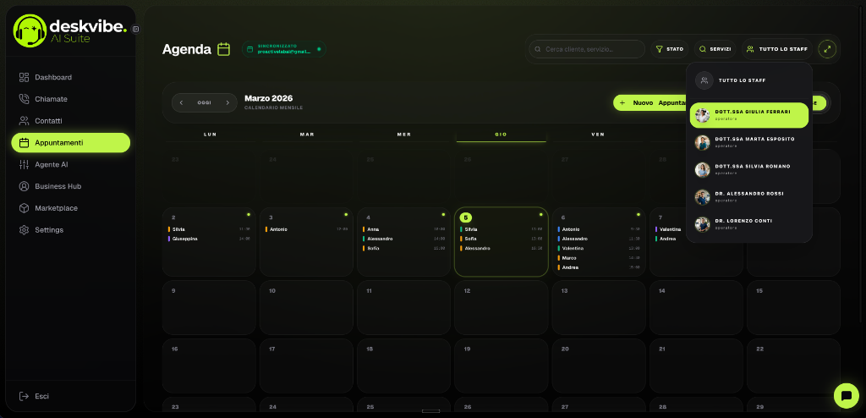Select Tutto lo Staff in the dropdown list
866x418 pixels.
(x=749, y=80)
